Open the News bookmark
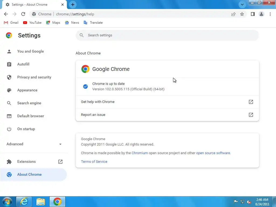Image resolution: width=276 pixels, height=207 pixels. [x=72, y=23]
